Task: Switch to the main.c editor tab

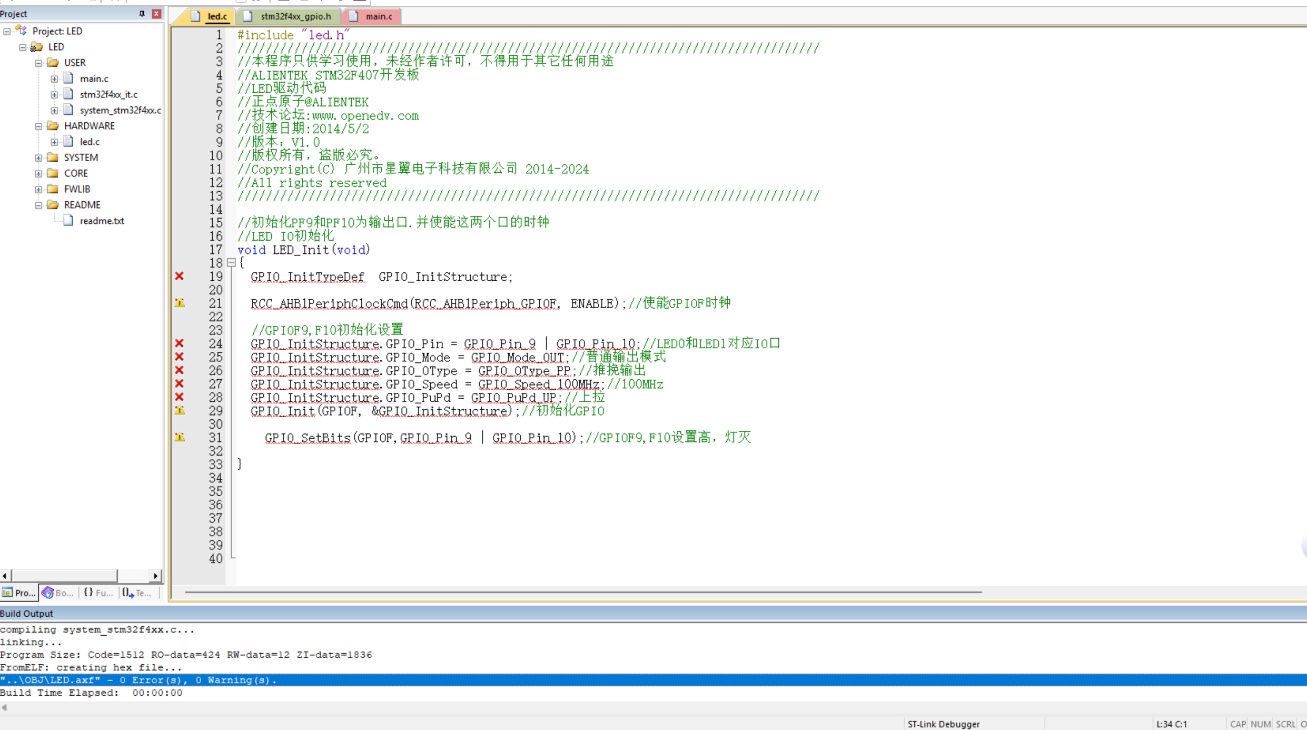Action: click(x=378, y=16)
